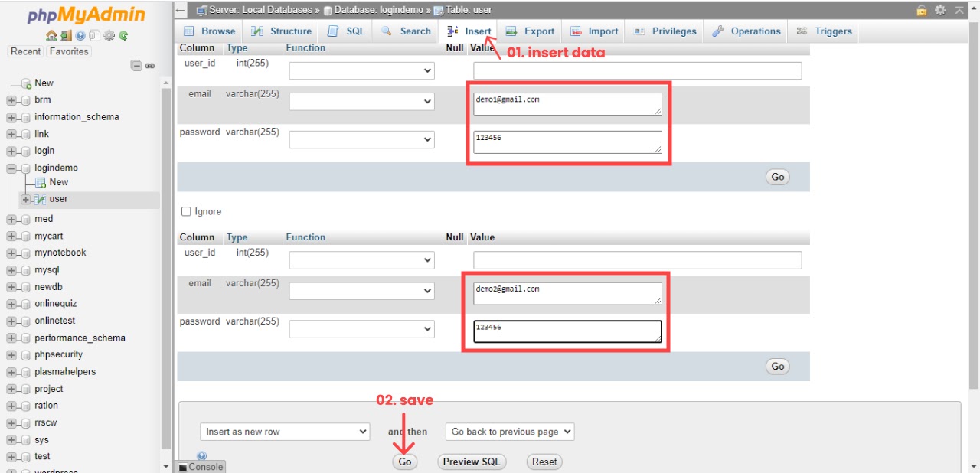980x473 pixels.
Task: Enable the Ignore checkbox
Action: pyautogui.click(x=186, y=211)
